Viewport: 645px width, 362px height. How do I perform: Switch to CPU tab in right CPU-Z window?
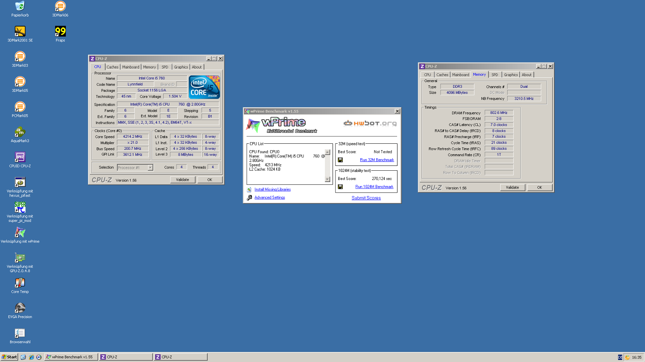[x=427, y=75]
